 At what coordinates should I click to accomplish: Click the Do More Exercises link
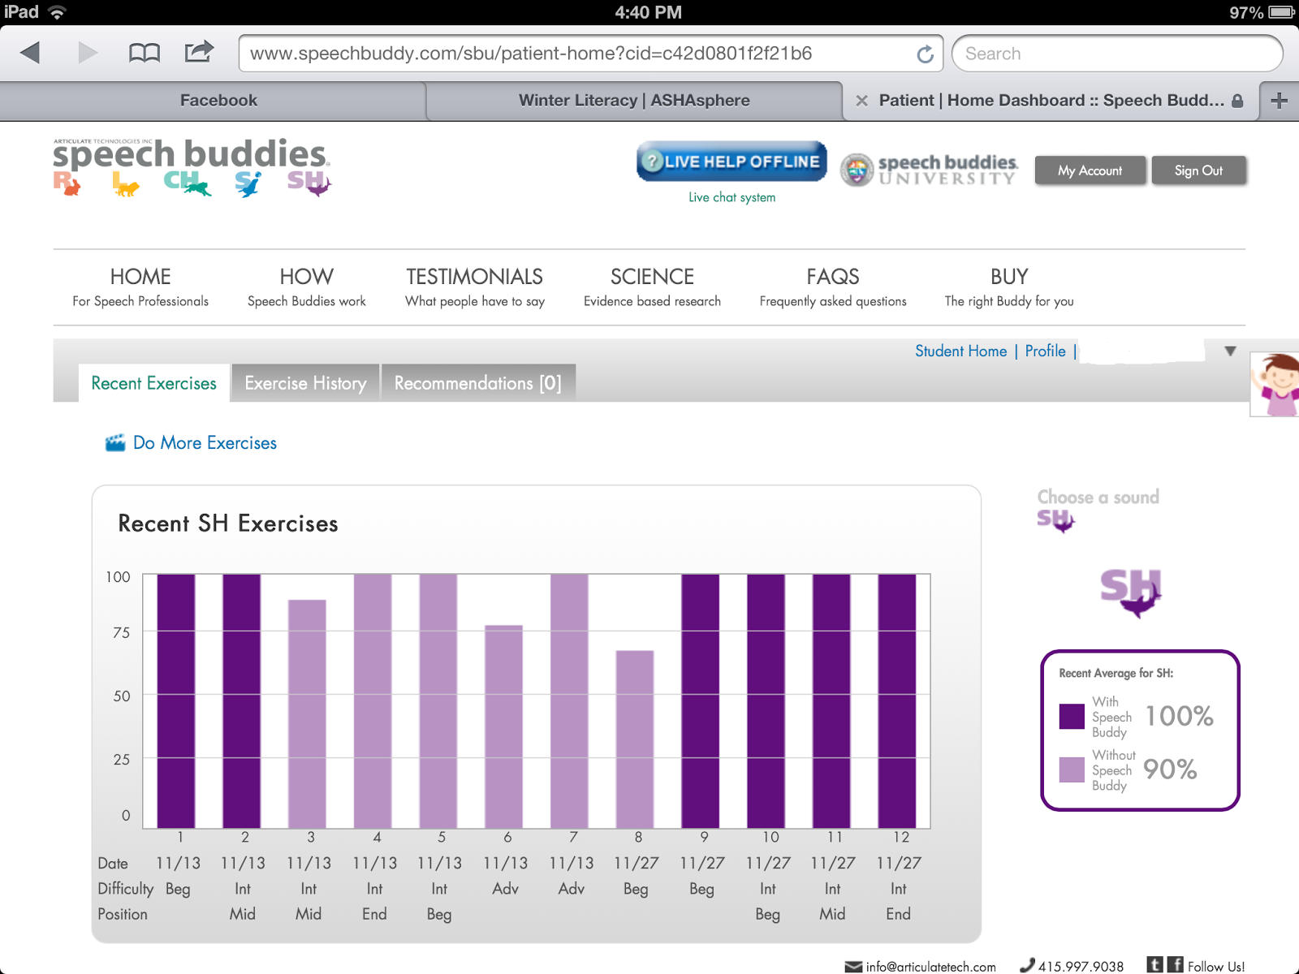205,442
